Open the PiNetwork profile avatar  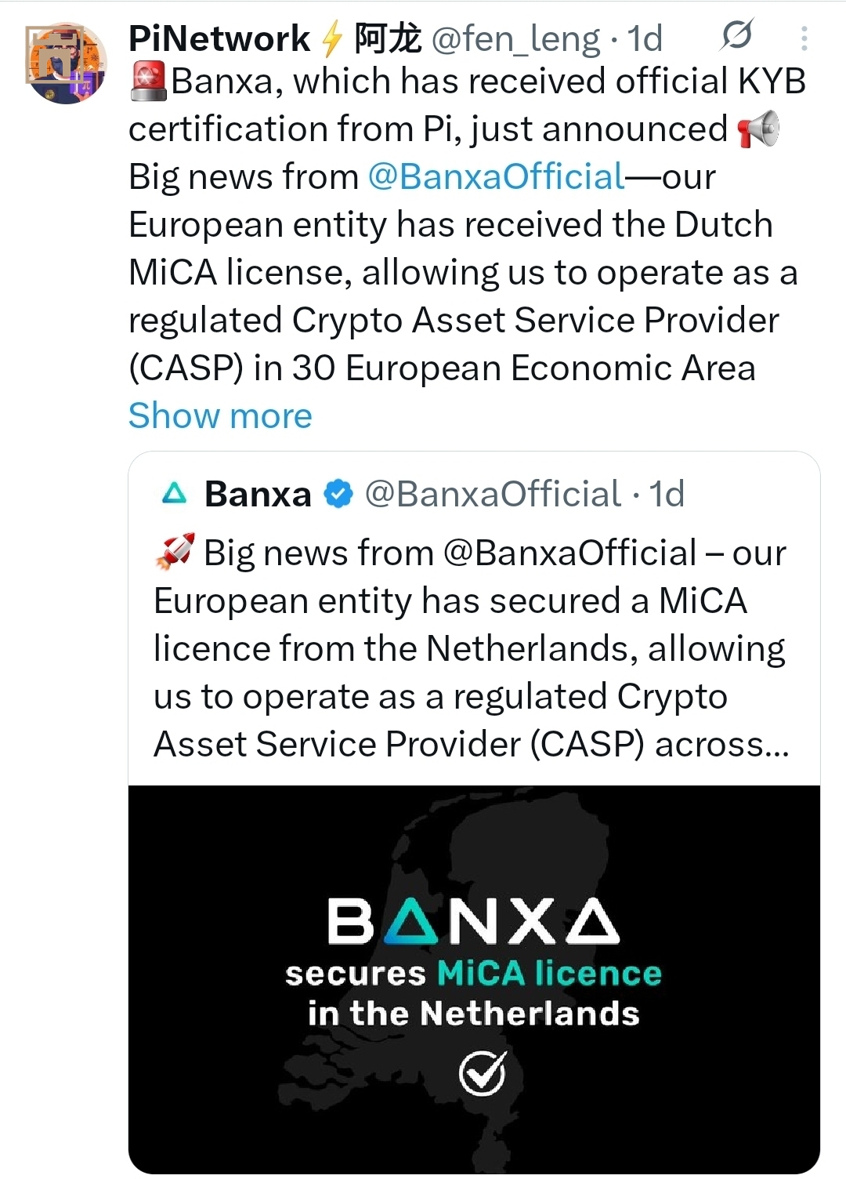66,63
